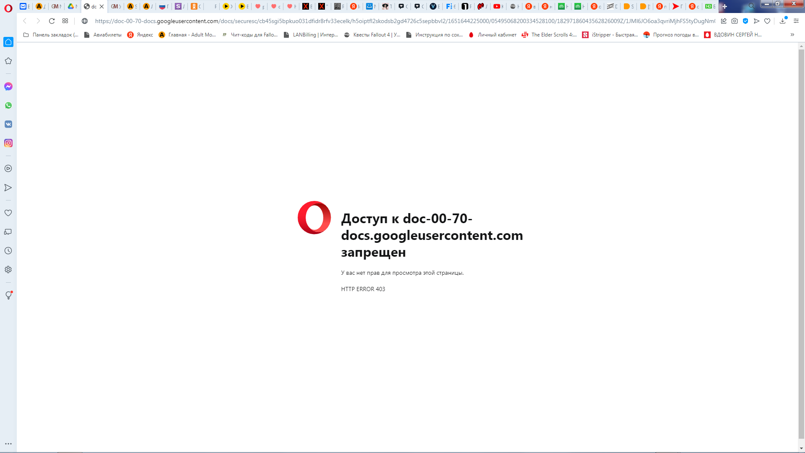Open a new tab with plus
The width and height of the screenshot is (805, 453).
(x=724, y=6)
